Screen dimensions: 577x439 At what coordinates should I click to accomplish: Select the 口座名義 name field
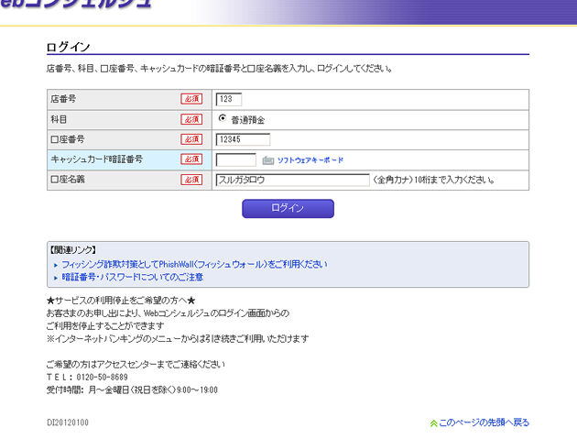pyautogui.click(x=291, y=180)
